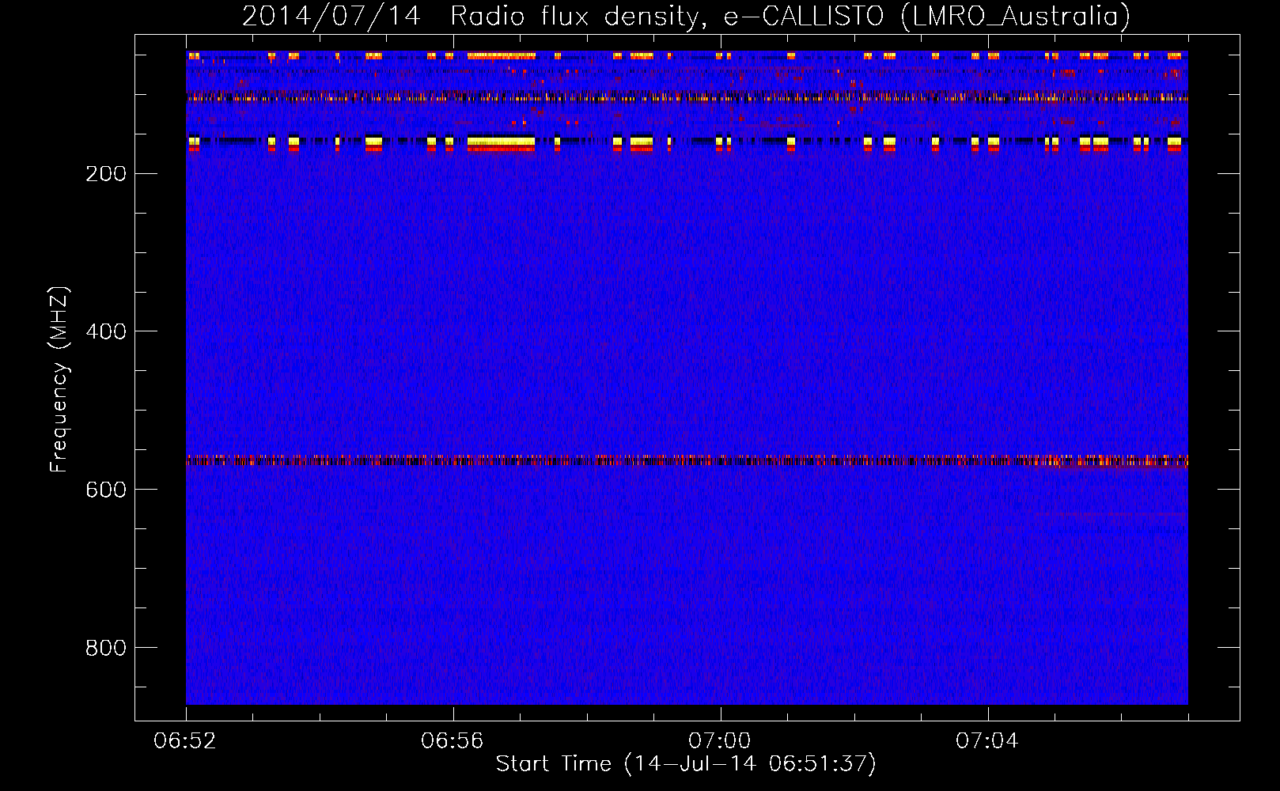Click the 07:04 time tick label
This screenshot has height=791, width=1280.
987,741
